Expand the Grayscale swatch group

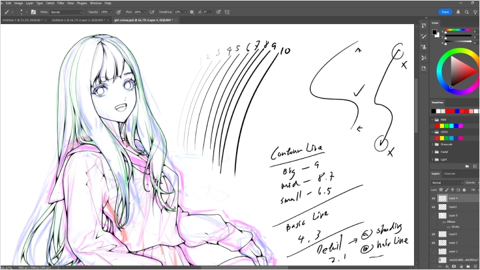433,144
